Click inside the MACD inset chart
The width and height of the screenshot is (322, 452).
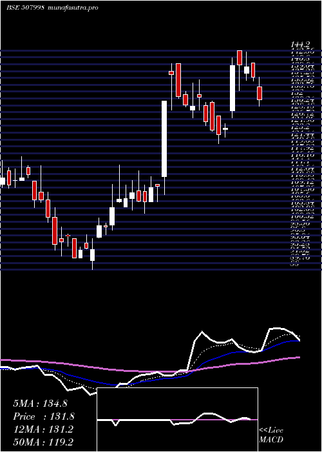click(177, 420)
